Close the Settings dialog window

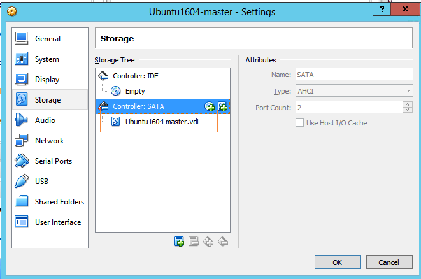point(406,10)
